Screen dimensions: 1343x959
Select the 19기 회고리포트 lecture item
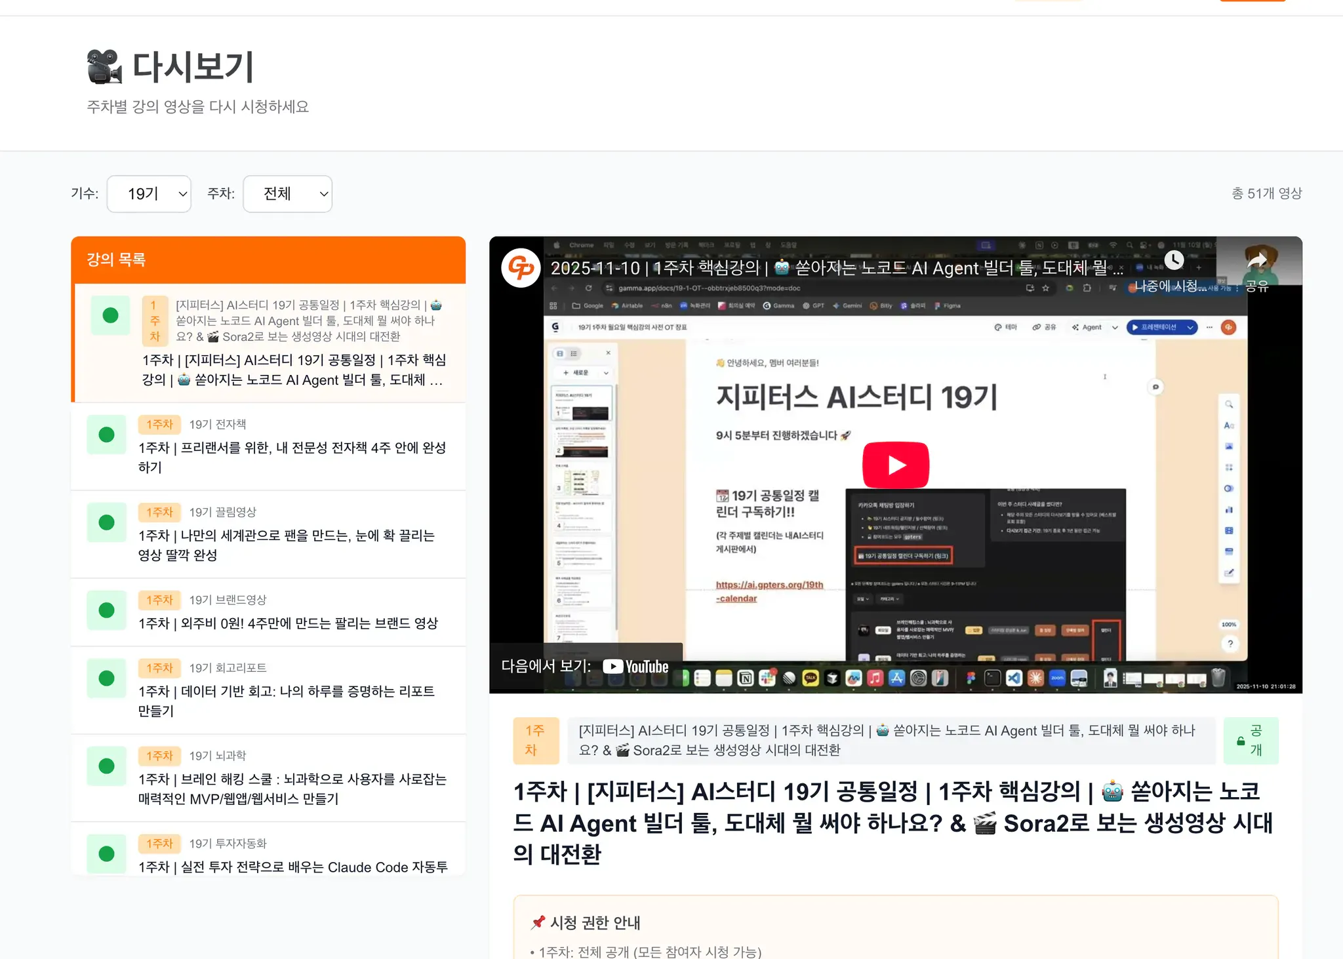click(x=268, y=690)
